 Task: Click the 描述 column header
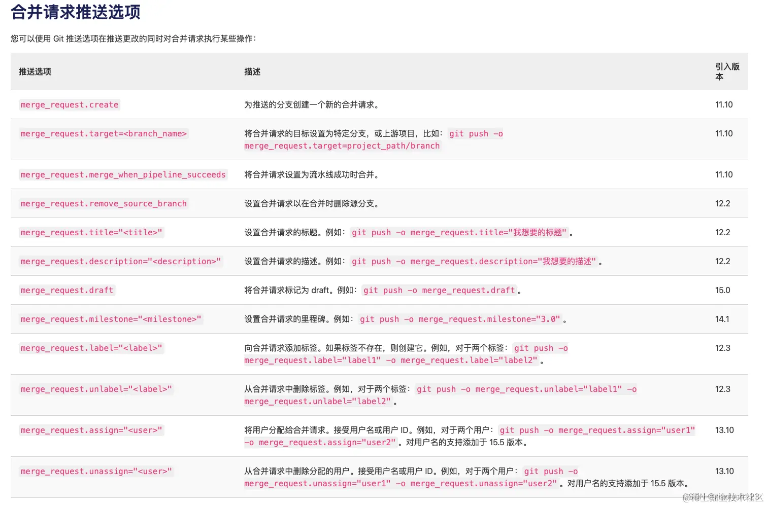[x=252, y=71]
